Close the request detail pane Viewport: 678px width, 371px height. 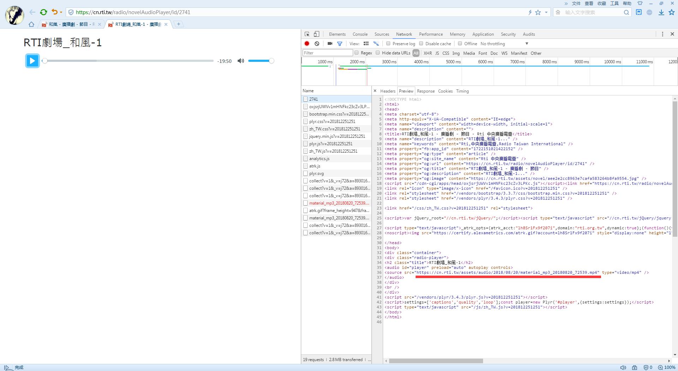[375, 91]
